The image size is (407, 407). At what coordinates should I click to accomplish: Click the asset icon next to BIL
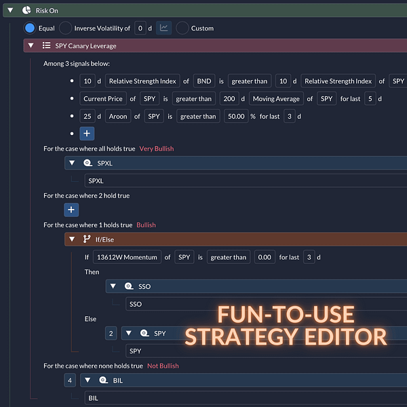102,381
